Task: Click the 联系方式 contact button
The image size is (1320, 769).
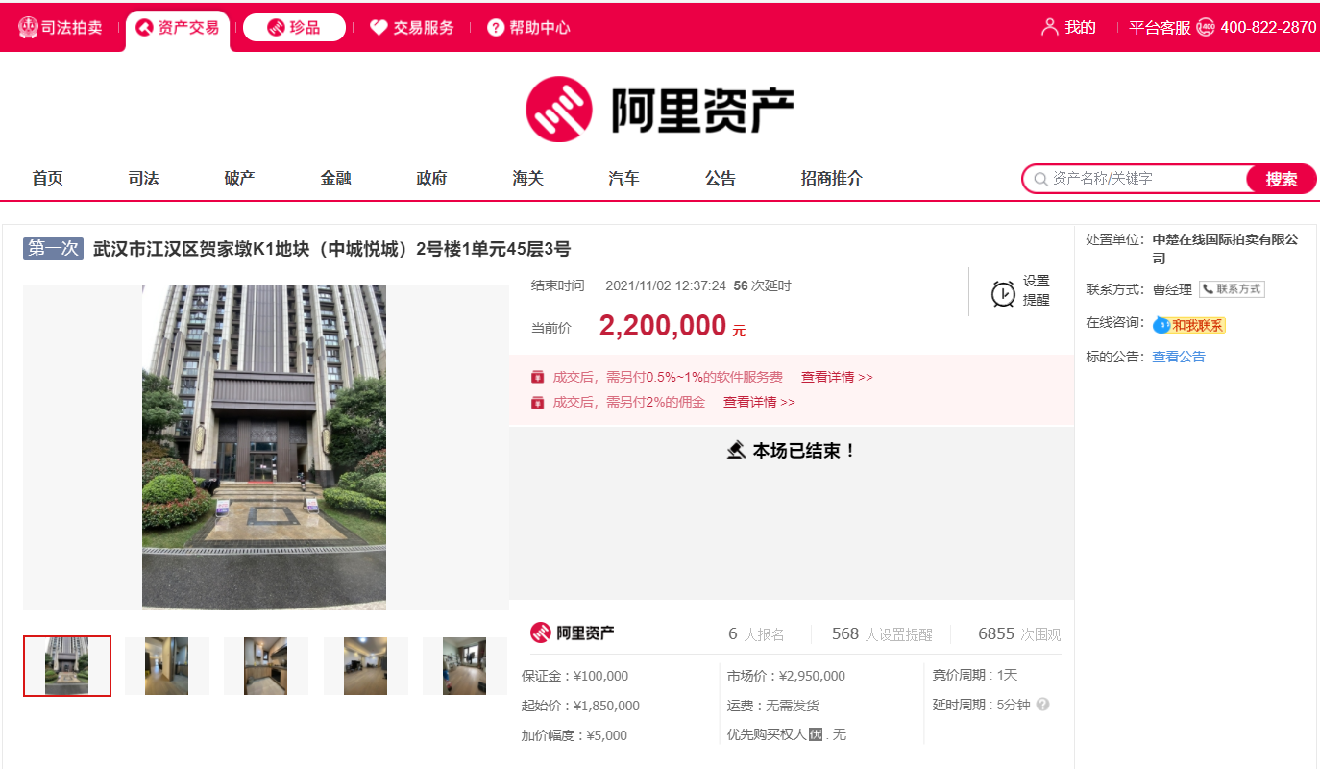Action: (1232, 289)
